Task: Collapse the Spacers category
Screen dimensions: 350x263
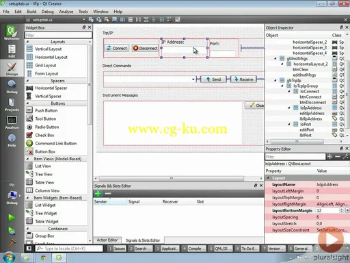Action: tap(27, 81)
